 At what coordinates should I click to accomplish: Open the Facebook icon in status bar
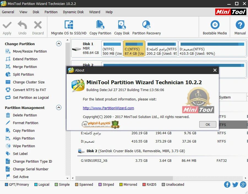pyautogui.click(x=227, y=185)
